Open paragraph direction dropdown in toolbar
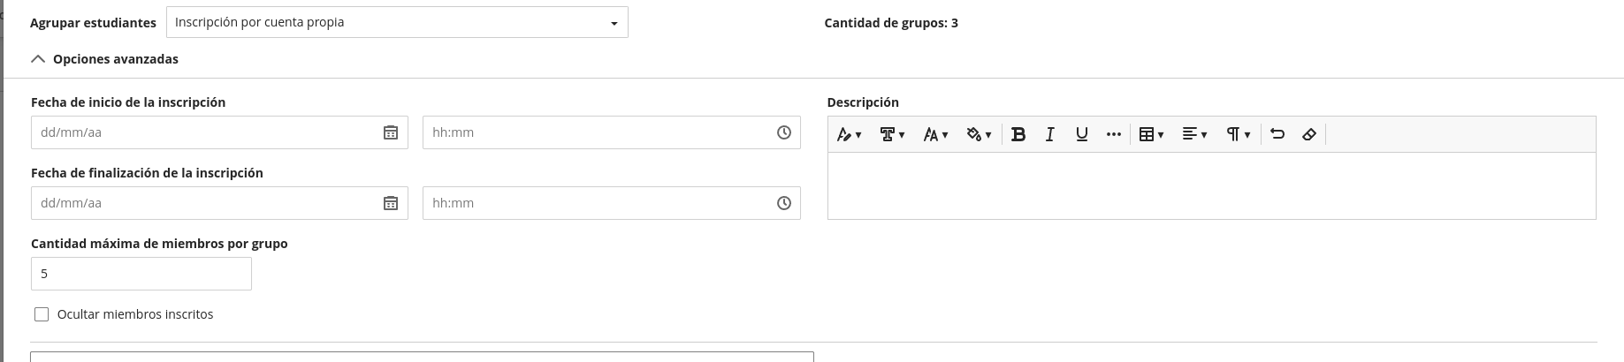Image resolution: width=1624 pixels, height=362 pixels. click(1238, 134)
